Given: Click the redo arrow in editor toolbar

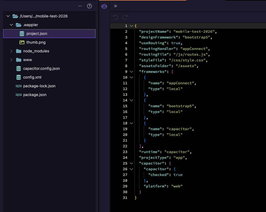Looking at the screenshot, I should pyautogui.click(x=125, y=17).
